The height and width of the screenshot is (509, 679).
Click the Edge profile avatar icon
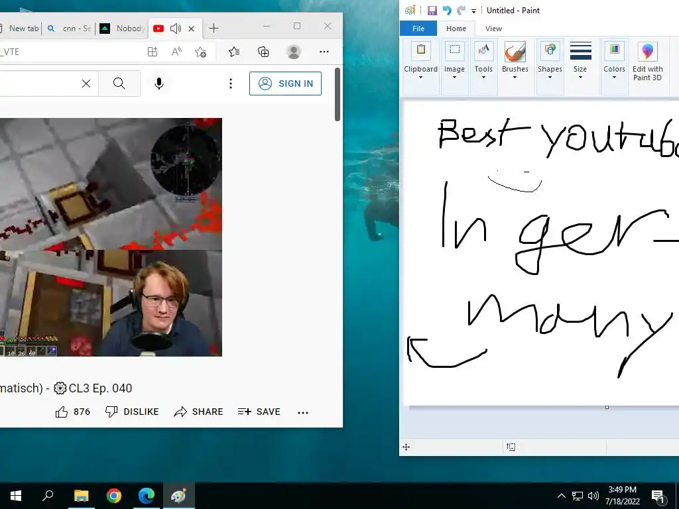(x=294, y=52)
